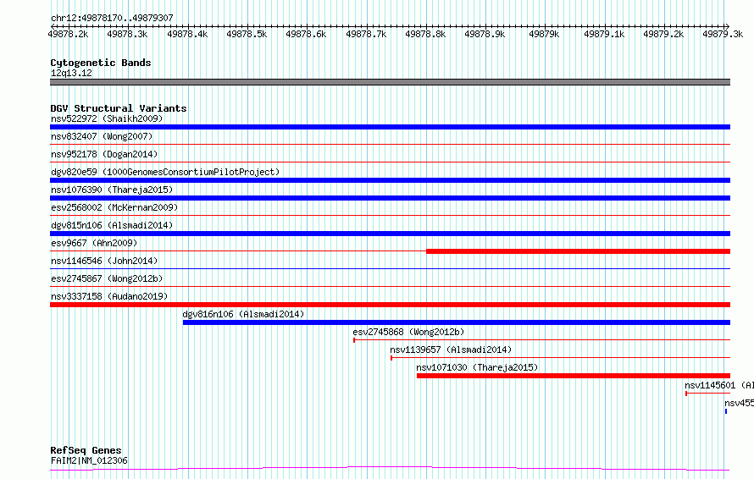This screenshot has width=754, height=479.
Task: Click the 49878.3k ruler tick label
Action: [127, 34]
